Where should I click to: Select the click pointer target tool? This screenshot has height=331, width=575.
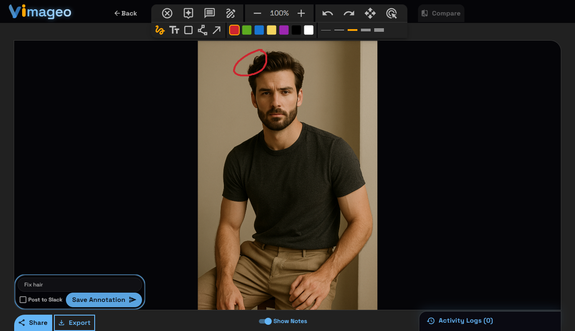pyautogui.click(x=391, y=13)
